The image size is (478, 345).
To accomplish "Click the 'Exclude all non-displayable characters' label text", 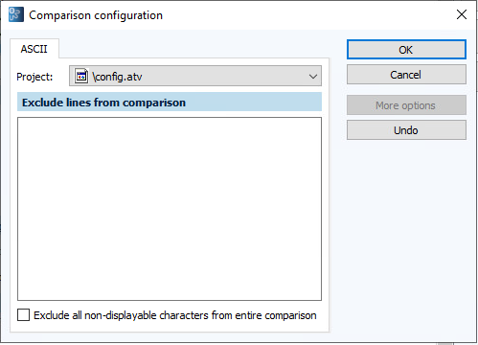I will (175, 315).
